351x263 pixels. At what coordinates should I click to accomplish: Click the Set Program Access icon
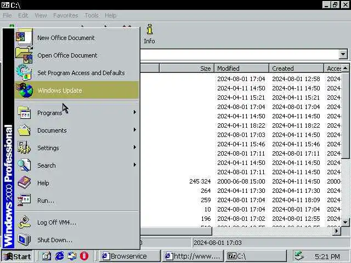click(x=24, y=72)
